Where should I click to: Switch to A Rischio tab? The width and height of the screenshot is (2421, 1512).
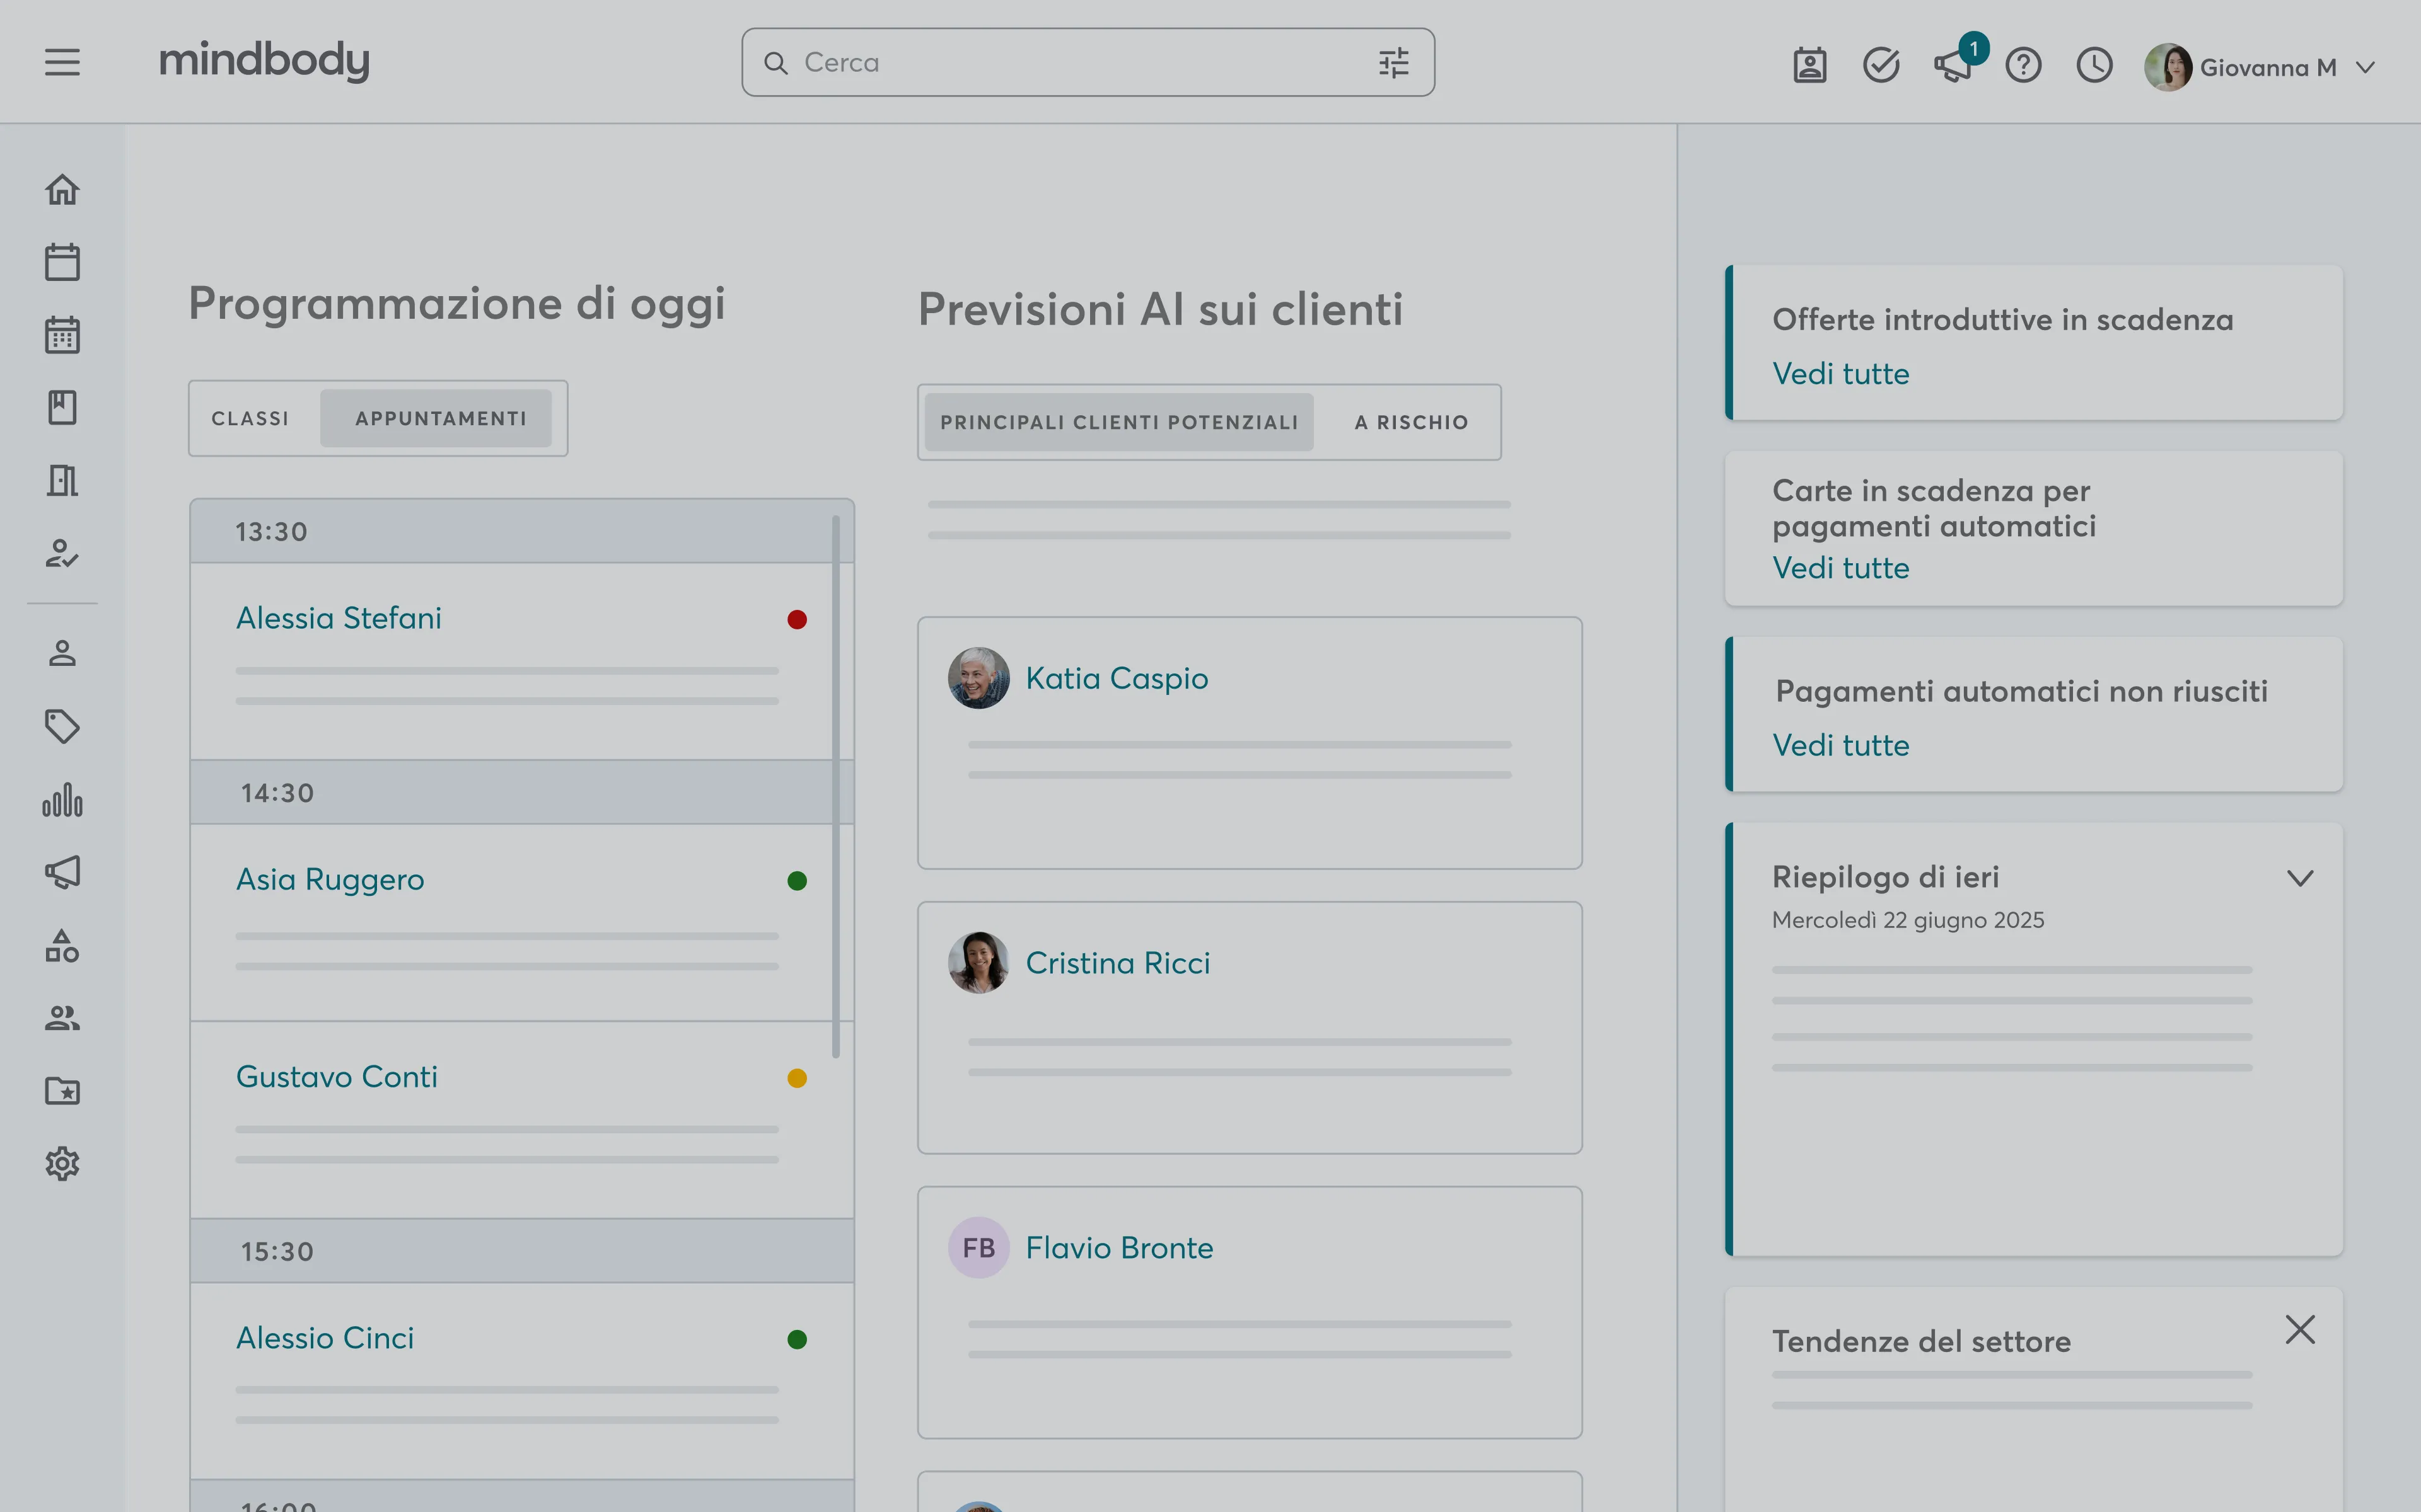[1410, 422]
